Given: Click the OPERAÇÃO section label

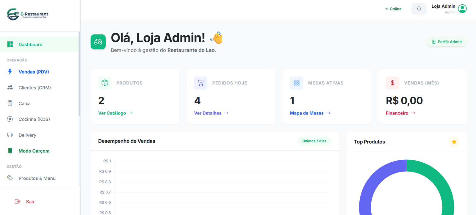Looking at the screenshot, I should pyautogui.click(x=17, y=60).
